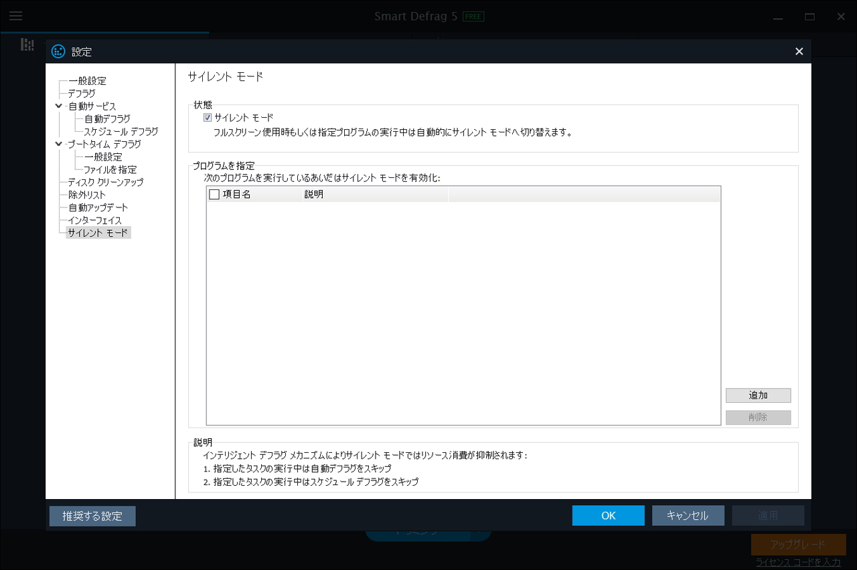
Task: Collapse the ブートタイム デフラグ tree branch
Action: (x=58, y=144)
